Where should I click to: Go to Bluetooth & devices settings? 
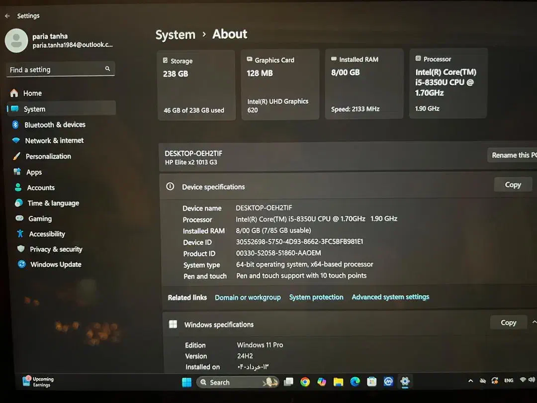click(x=55, y=125)
